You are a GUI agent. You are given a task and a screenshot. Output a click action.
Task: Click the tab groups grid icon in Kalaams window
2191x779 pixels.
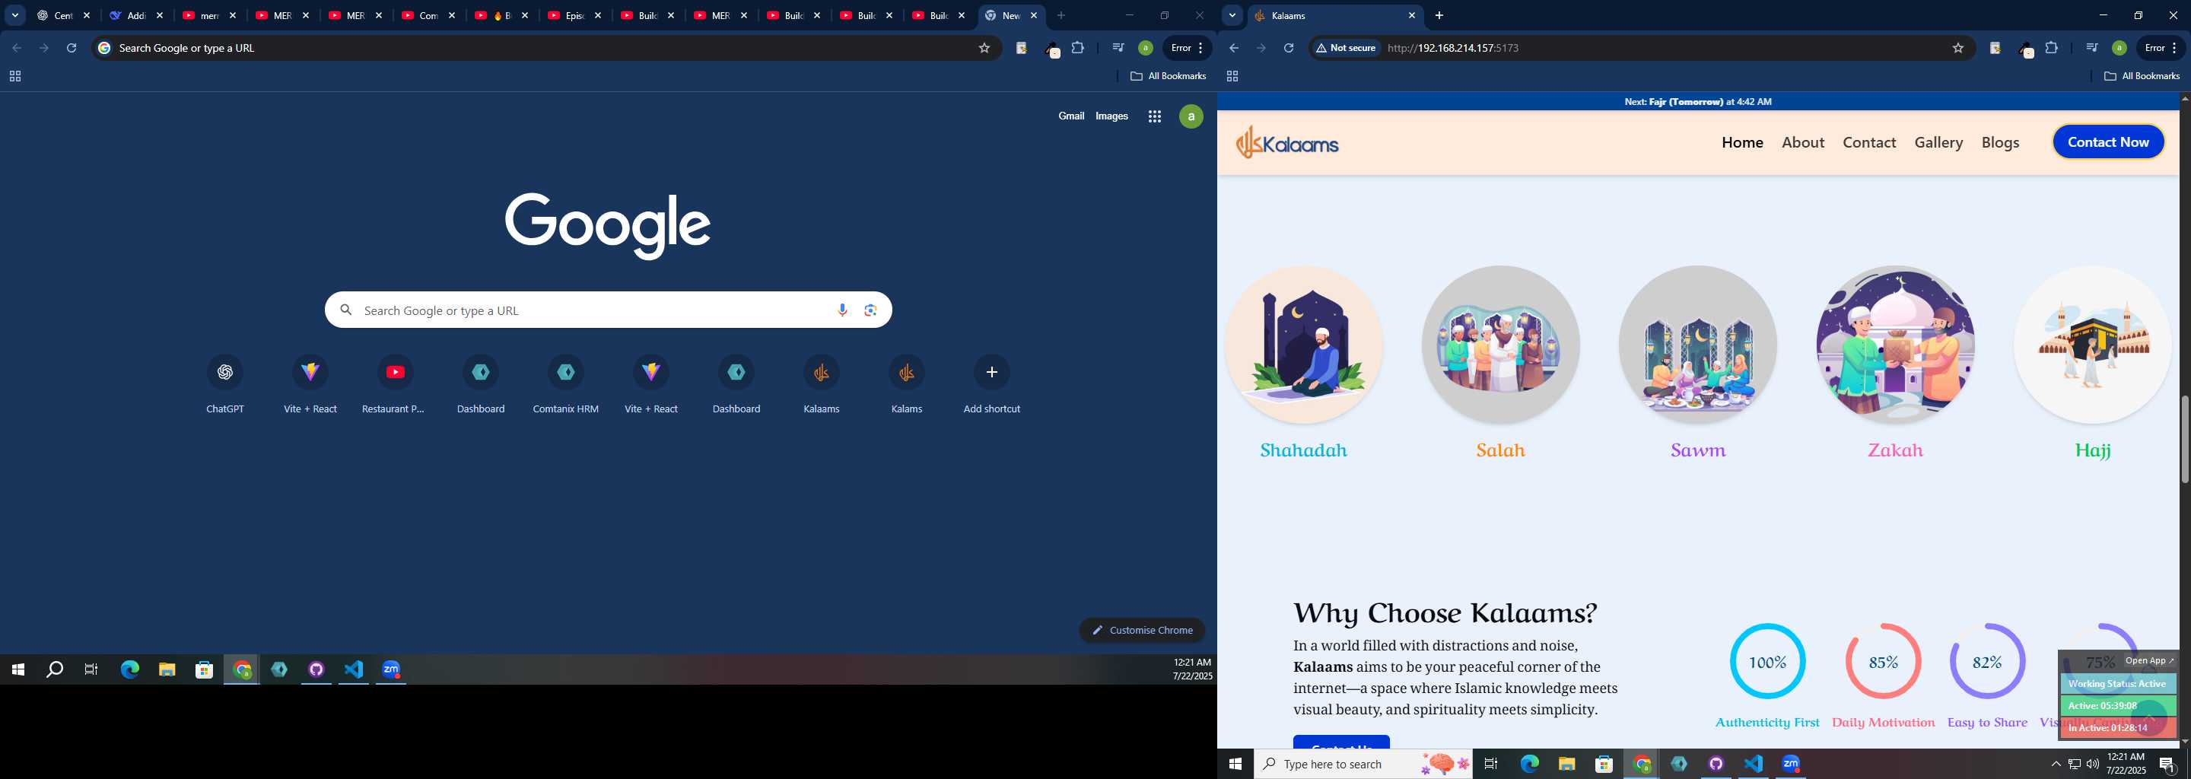tap(1232, 77)
